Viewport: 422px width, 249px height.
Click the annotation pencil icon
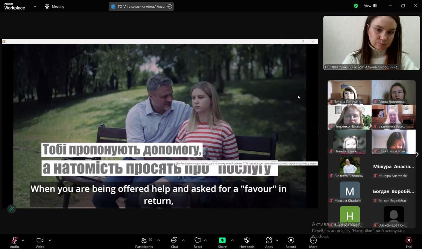(x=12, y=209)
